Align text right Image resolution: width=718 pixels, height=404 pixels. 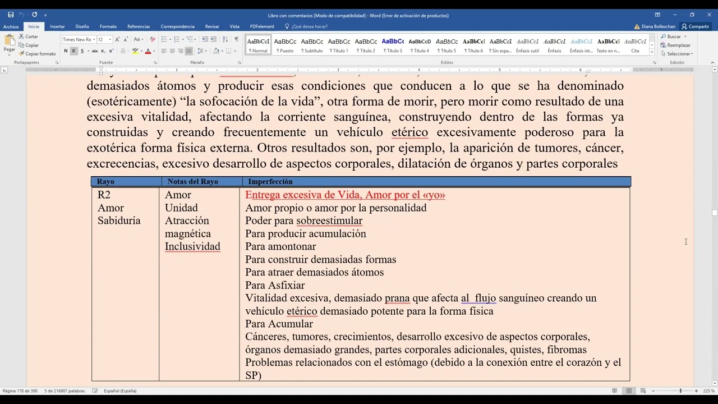(x=180, y=51)
